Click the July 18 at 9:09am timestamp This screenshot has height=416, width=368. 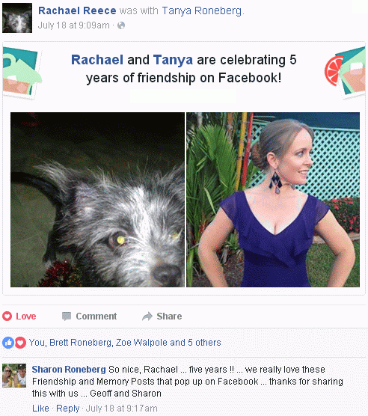click(x=74, y=25)
